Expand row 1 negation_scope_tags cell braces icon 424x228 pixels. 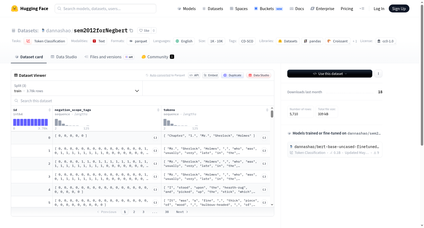(x=155, y=151)
